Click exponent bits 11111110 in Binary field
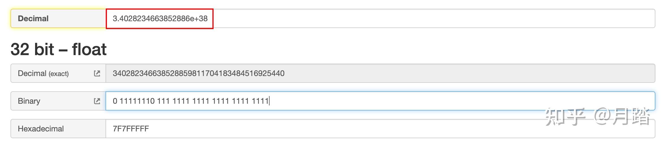The image size is (667, 143). click(x=137, y=101)
